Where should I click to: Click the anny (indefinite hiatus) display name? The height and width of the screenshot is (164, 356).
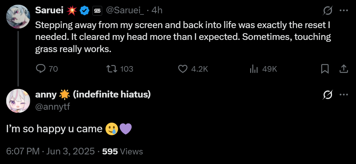(x=93, y=95)
